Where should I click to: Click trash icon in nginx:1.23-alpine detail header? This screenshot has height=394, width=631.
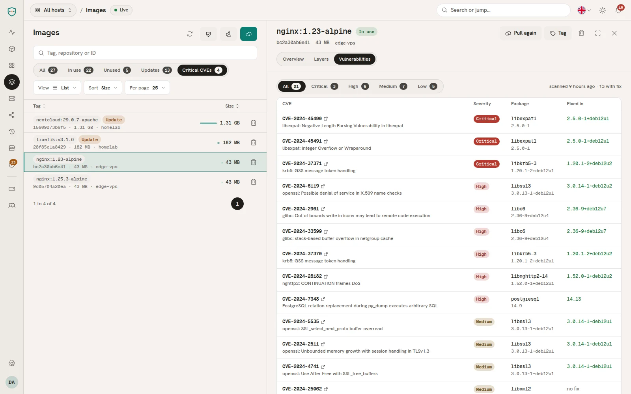coord(581,33)
